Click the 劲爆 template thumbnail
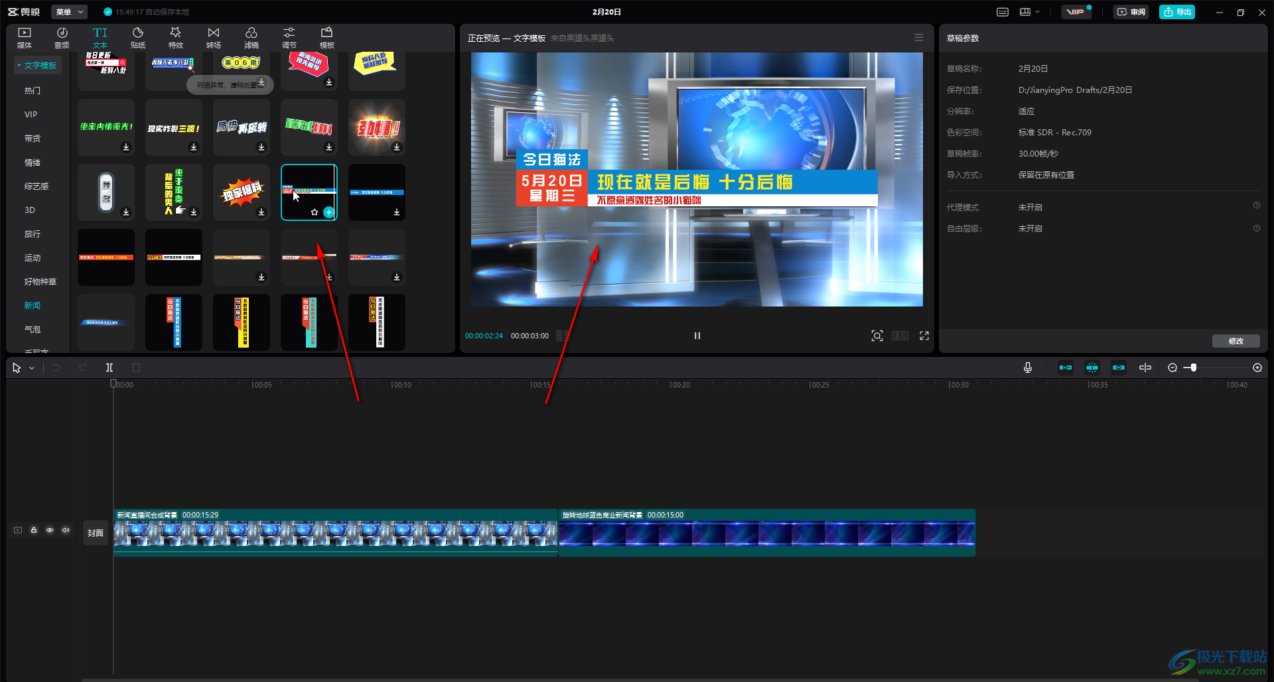This screenshot has width=1274, height=682. 377,127
